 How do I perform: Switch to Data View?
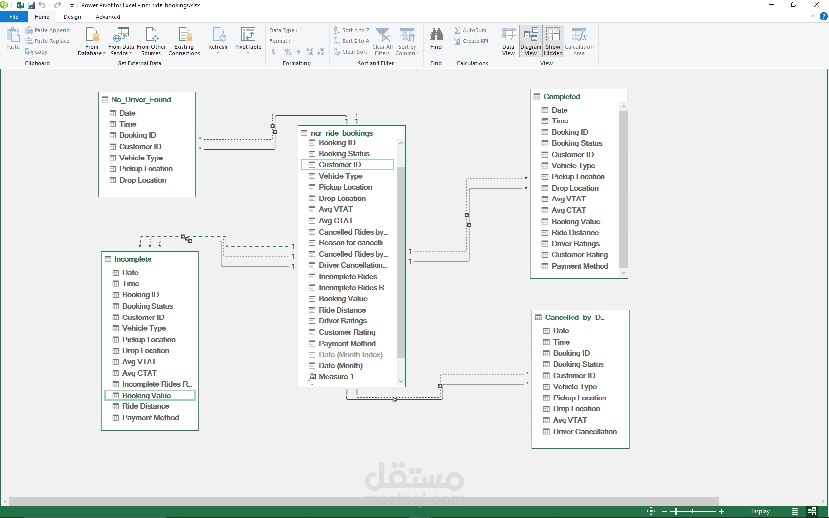pyautogui.click(x=508, y=41)
